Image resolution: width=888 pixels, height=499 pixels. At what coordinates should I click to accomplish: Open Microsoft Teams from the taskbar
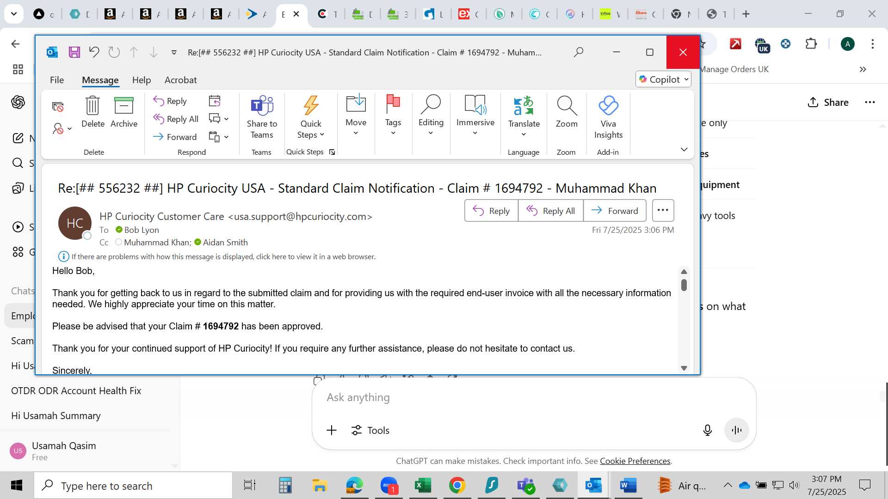pos(526,485)
